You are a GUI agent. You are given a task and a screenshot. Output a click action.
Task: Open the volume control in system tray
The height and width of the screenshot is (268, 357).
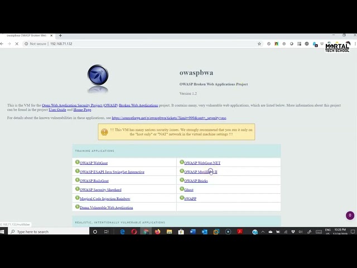click(x=301, y=232)
